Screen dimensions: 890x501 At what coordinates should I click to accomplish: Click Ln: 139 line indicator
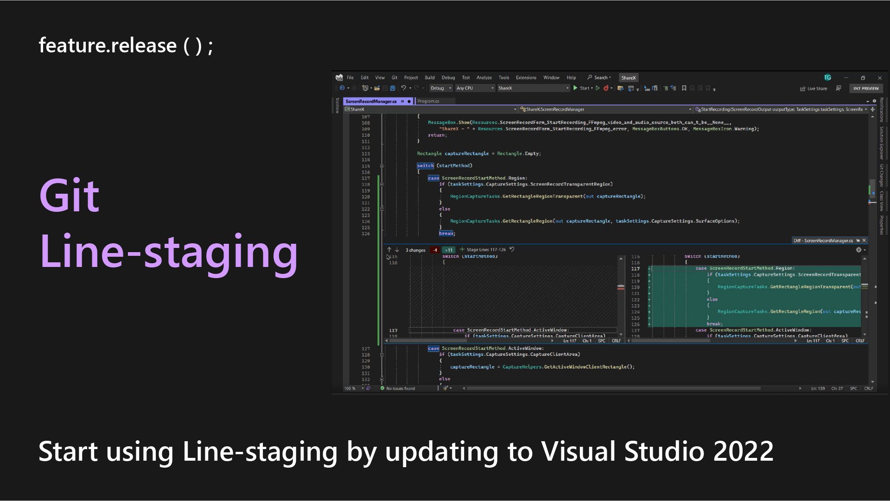pos(818,388)
